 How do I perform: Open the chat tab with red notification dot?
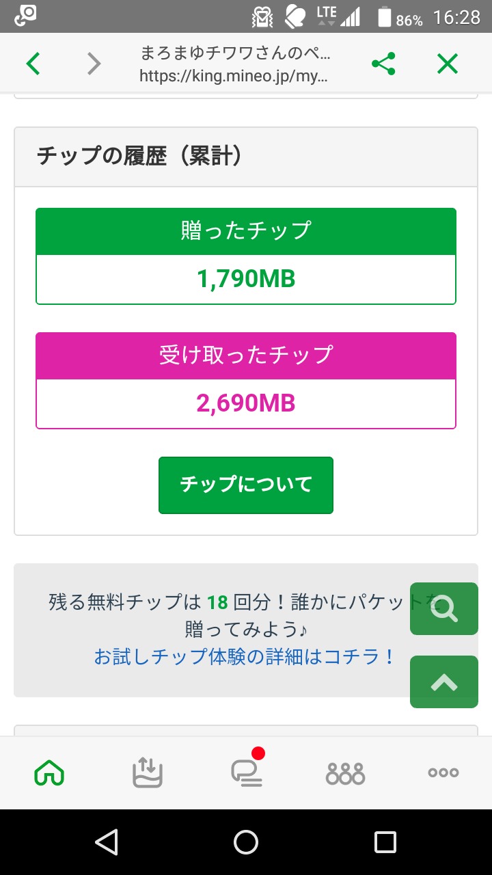[246, 773]
